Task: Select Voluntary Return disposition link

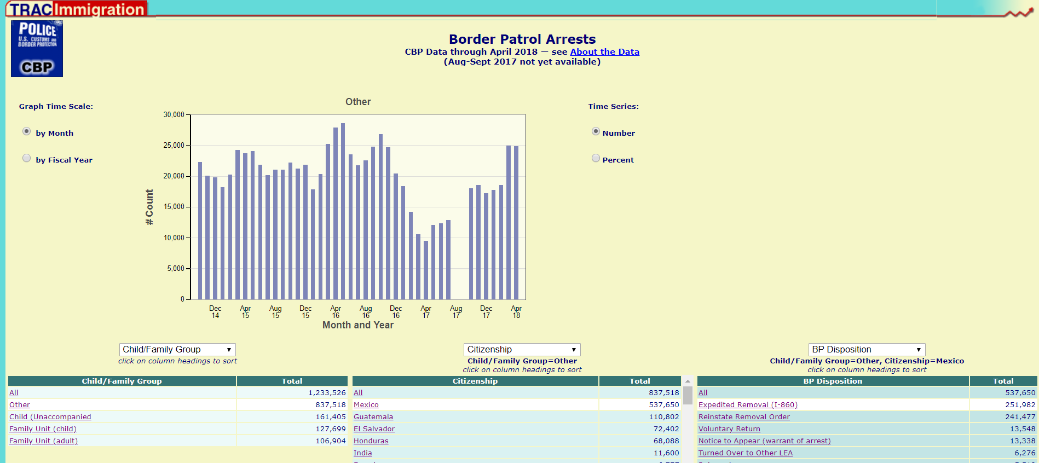Action: click(729, 429)
